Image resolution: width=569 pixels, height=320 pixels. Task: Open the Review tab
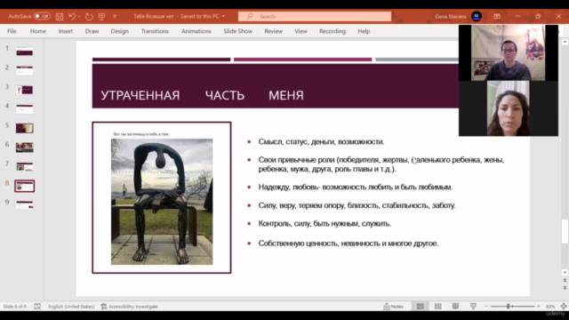[x=273, y=31]
